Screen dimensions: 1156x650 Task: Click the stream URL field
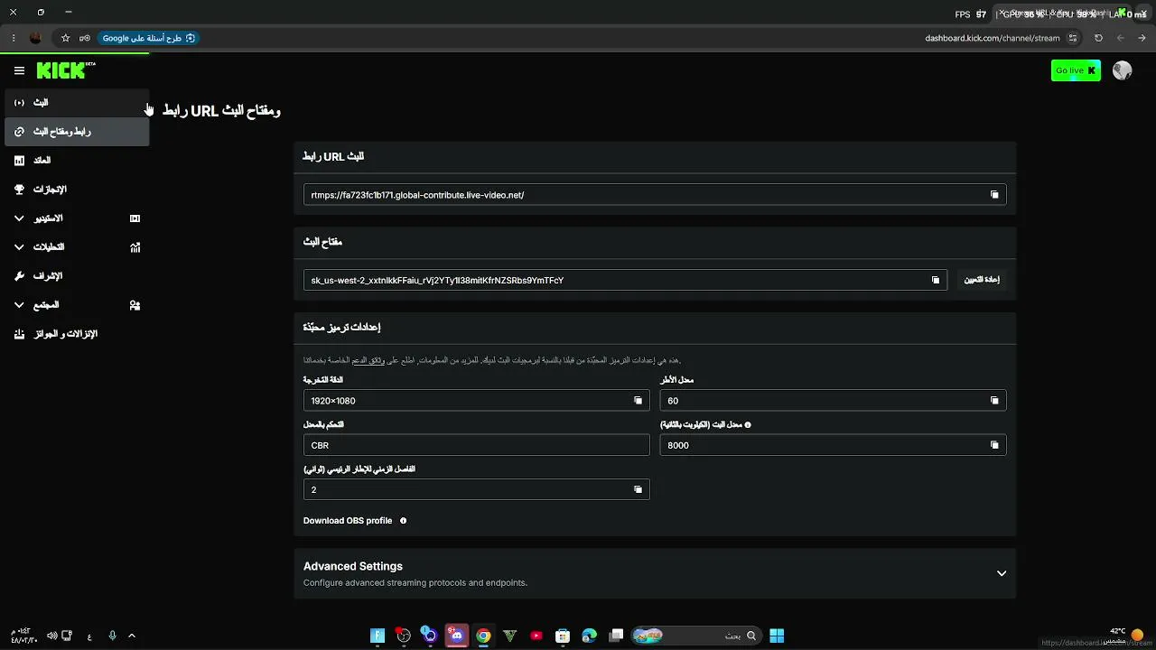click(655, 195)
